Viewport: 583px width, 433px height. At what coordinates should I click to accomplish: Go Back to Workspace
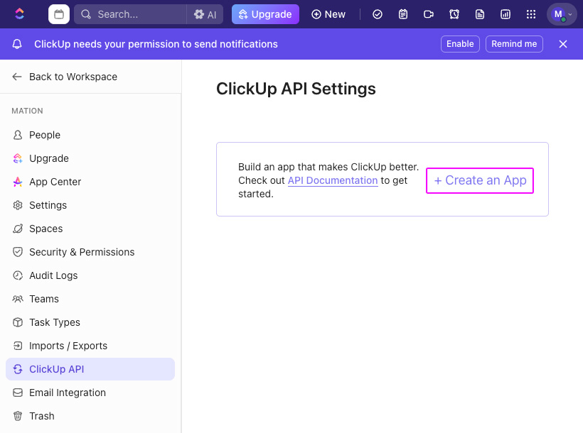tap(65, 77)
